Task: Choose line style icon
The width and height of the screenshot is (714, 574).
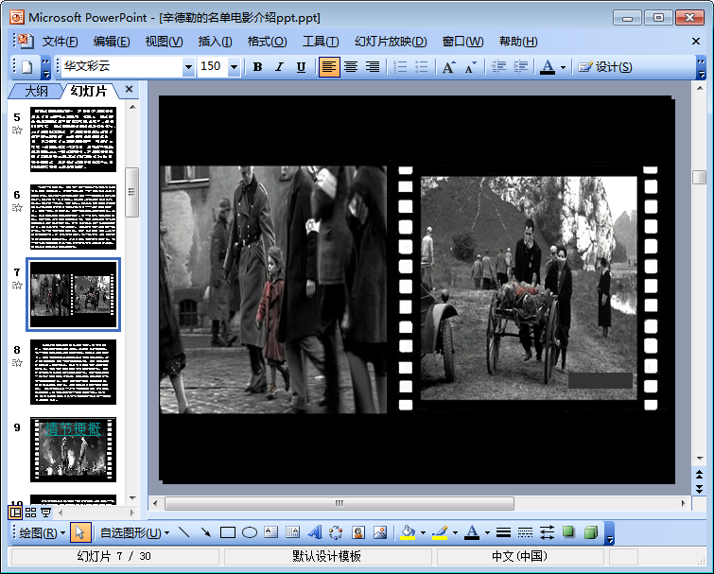Action: click(503, 532)
